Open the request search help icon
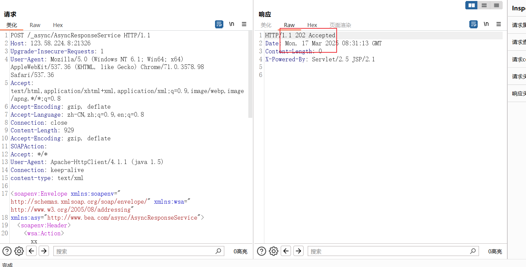Viewport: 526px width, 267px height. (x=7, y=251)
